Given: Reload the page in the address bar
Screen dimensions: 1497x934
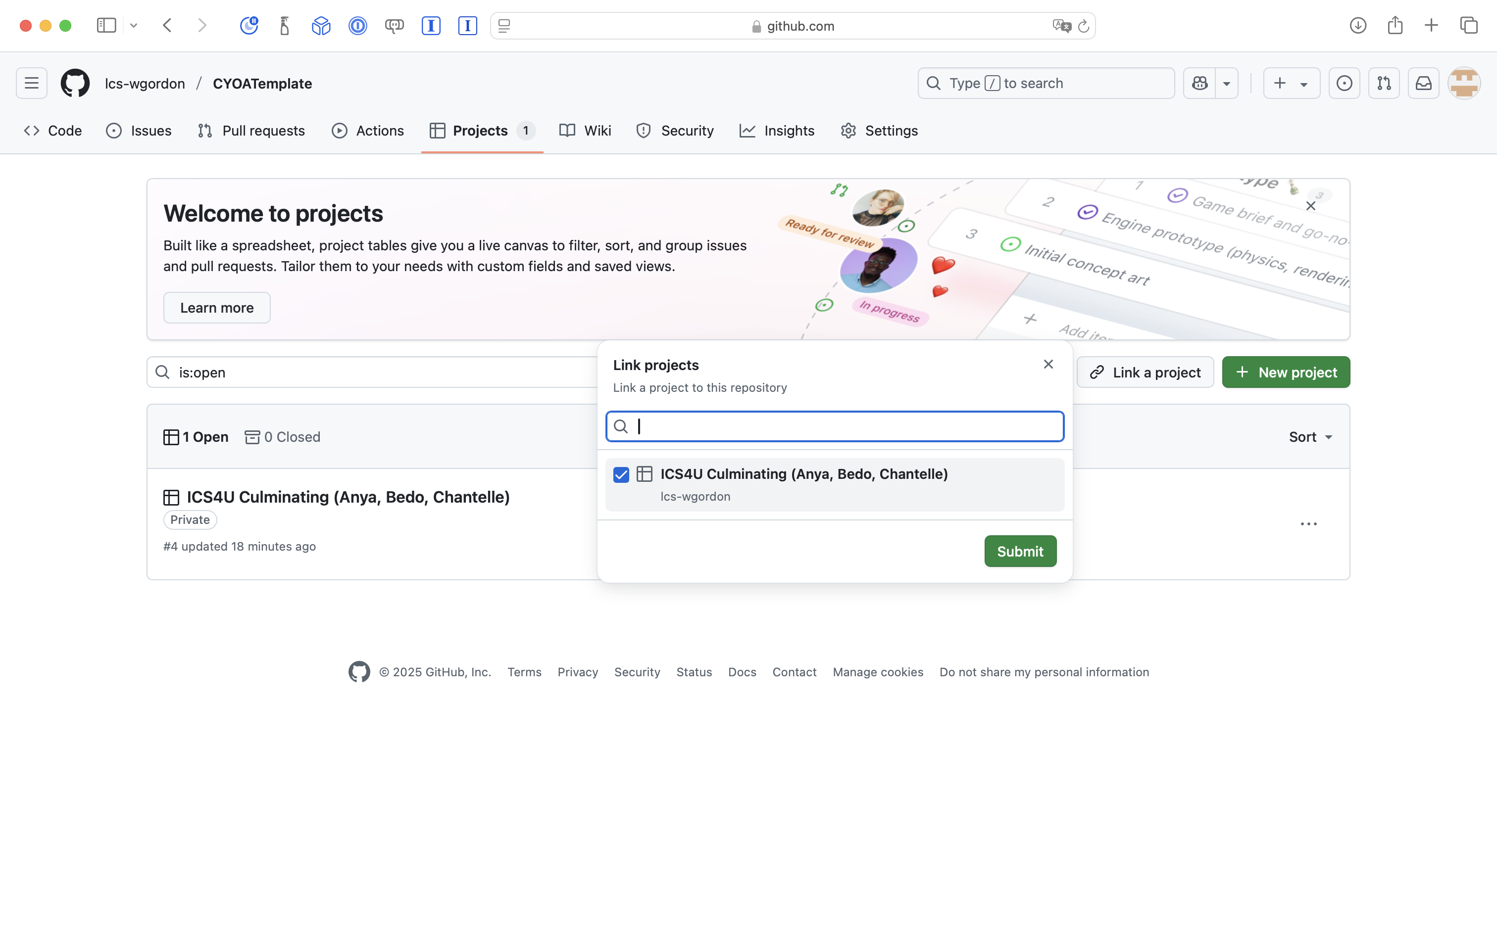Looking at the screenshot, I should (x=1083, y=26).
